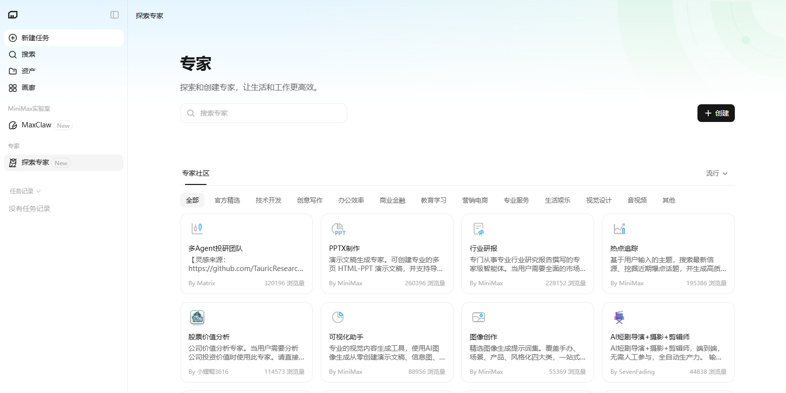This screenshot has height=393, width=786.
Task: Click the PPTX制作 PPT icon
Action: (x=338, y=229)
